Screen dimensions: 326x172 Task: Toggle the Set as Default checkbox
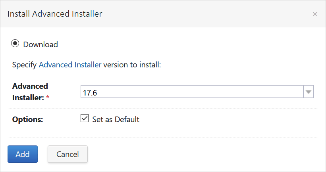tap(85, 118)
